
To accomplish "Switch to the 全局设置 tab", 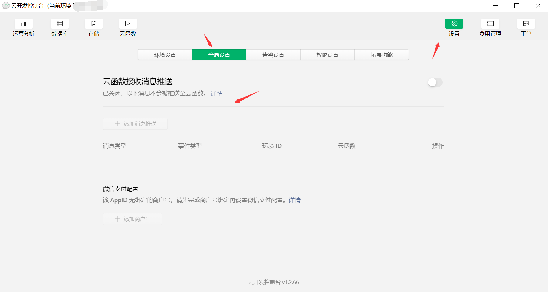I will pos(219,55).
